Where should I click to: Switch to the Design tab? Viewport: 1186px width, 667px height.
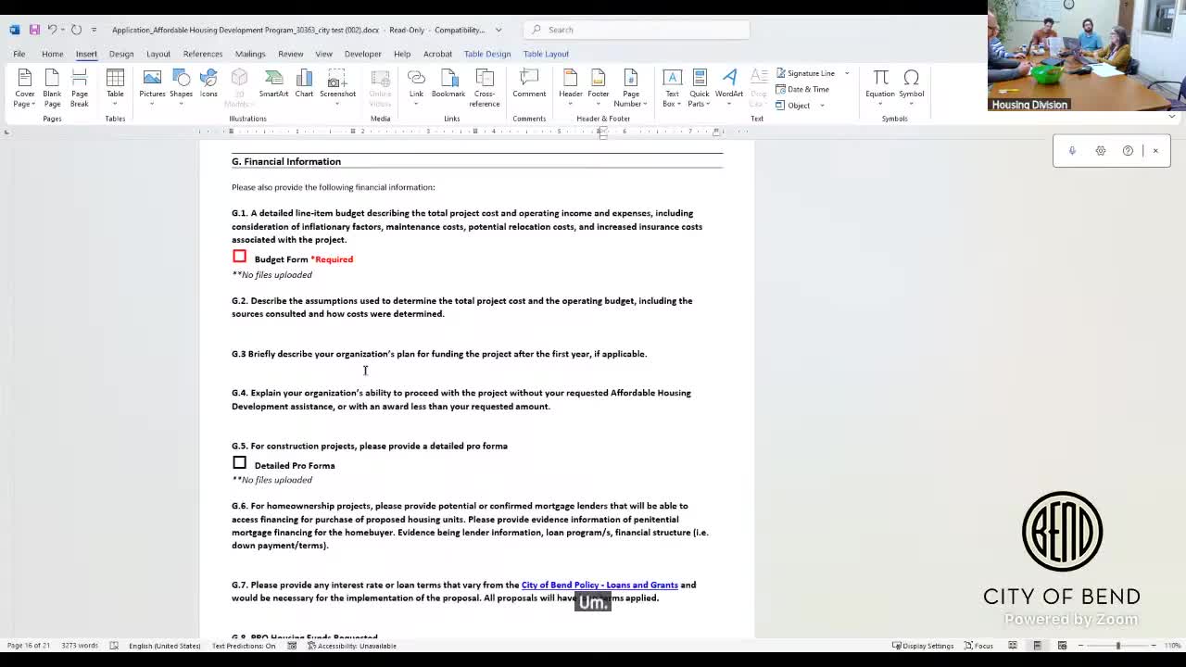[x=121, y=54]
